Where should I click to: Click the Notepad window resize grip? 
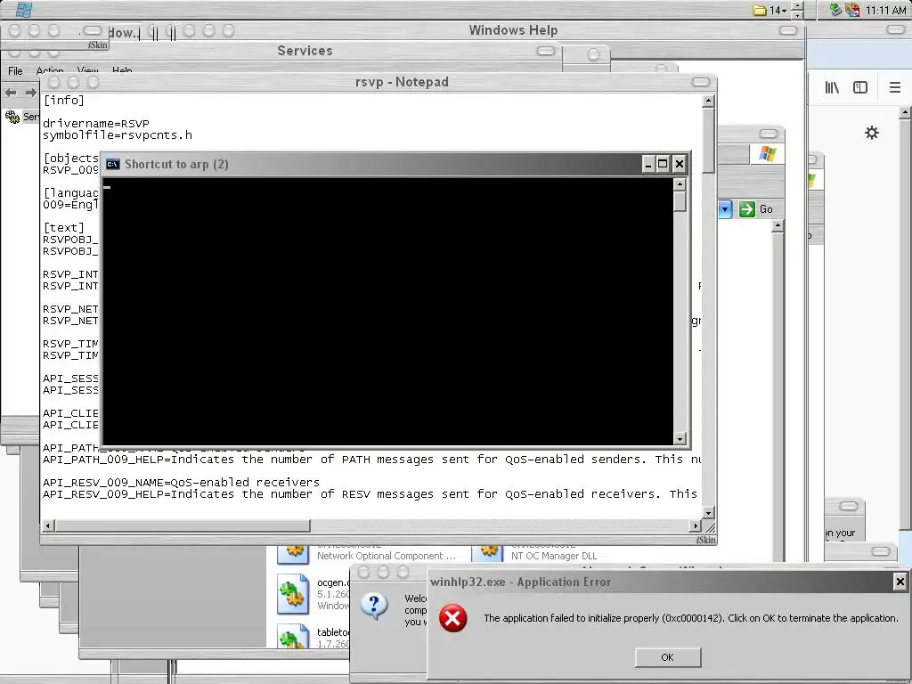click(710, 527)
